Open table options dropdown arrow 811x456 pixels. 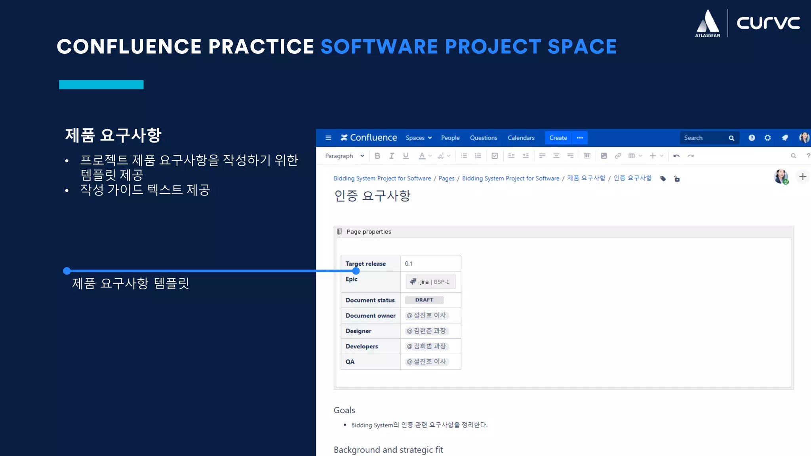click(640, 156)
